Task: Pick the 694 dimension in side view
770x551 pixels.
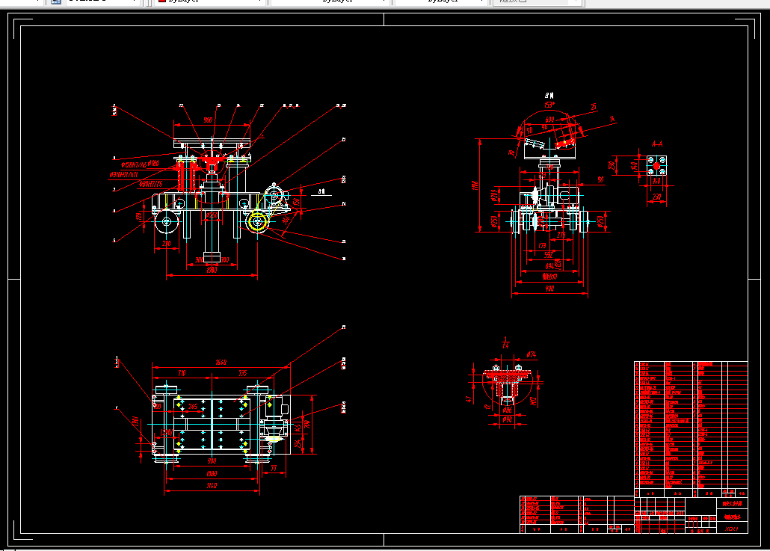Action: pyautogui.click(x=550, y=266)
